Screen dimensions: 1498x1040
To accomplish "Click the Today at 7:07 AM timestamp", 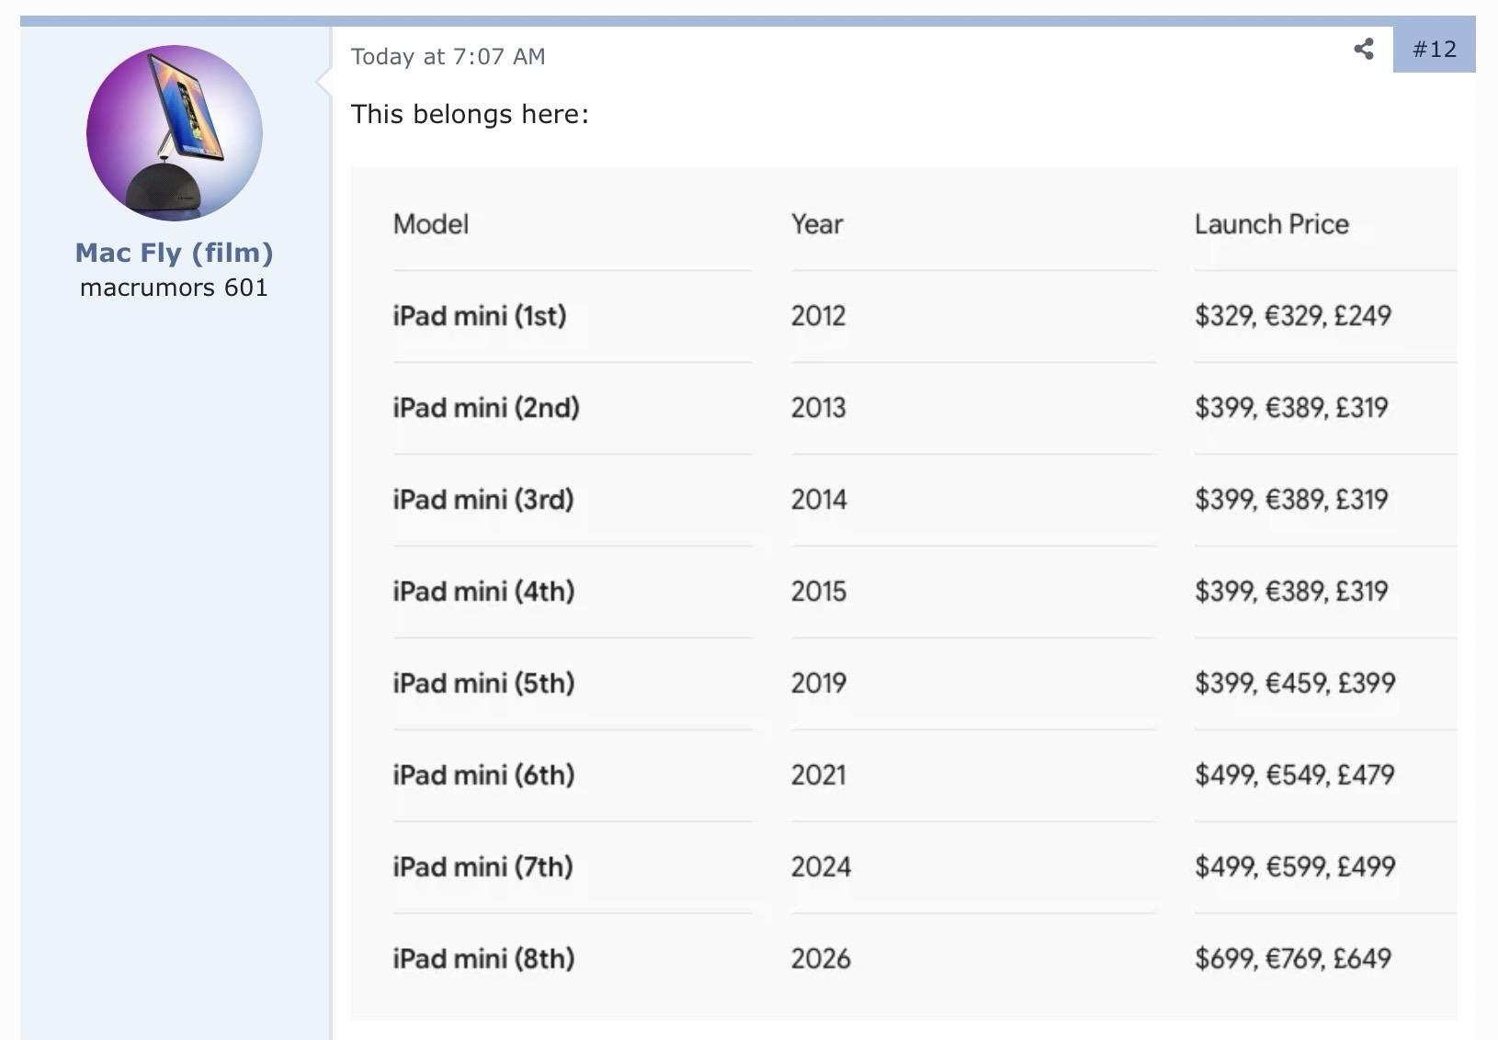I will point(448,57).
